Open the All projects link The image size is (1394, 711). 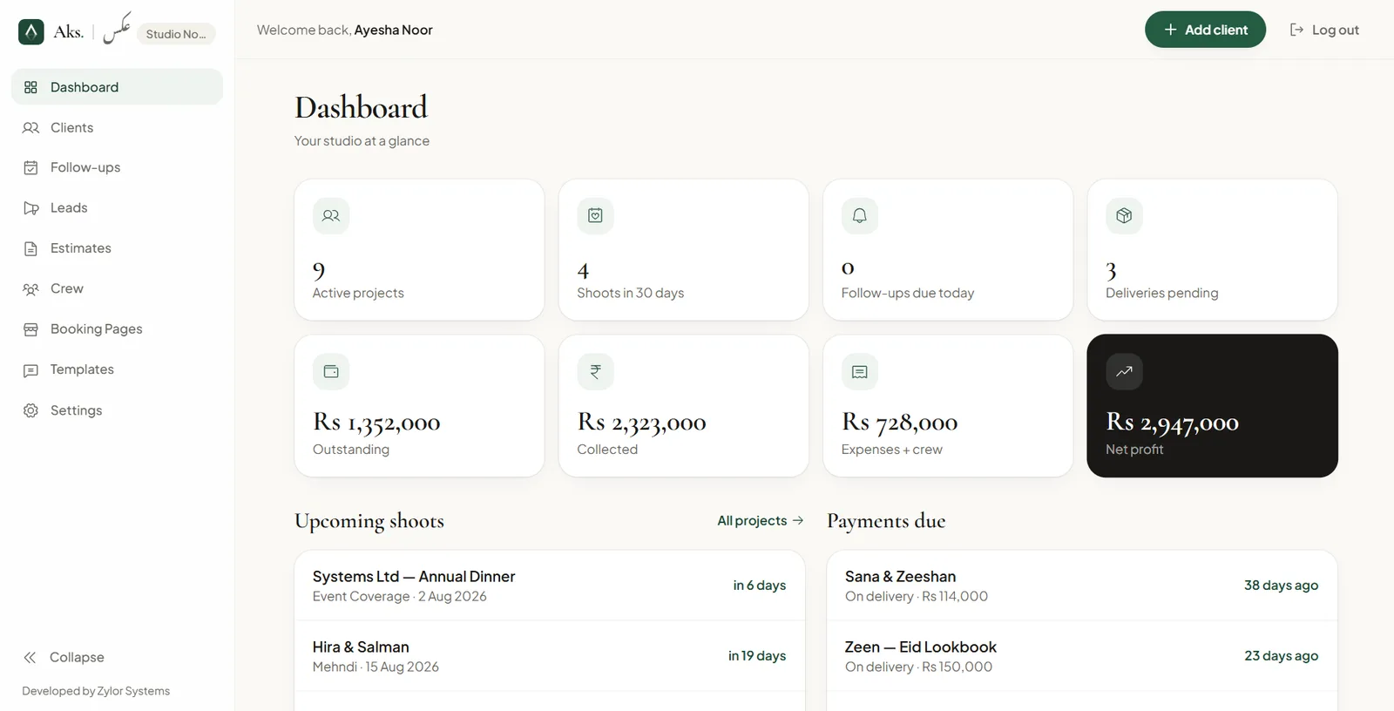[x=760, y=521]
